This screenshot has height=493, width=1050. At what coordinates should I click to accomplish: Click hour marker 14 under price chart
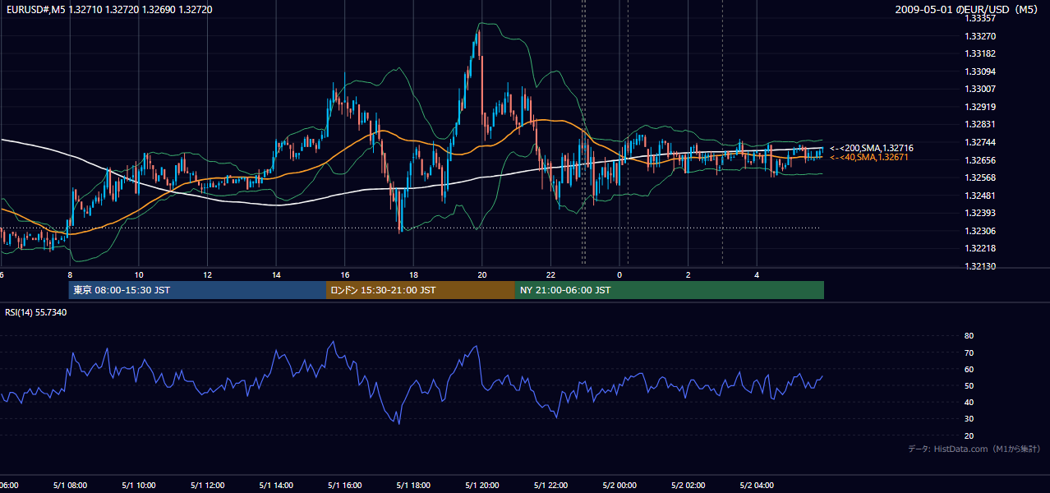(276, 275)
